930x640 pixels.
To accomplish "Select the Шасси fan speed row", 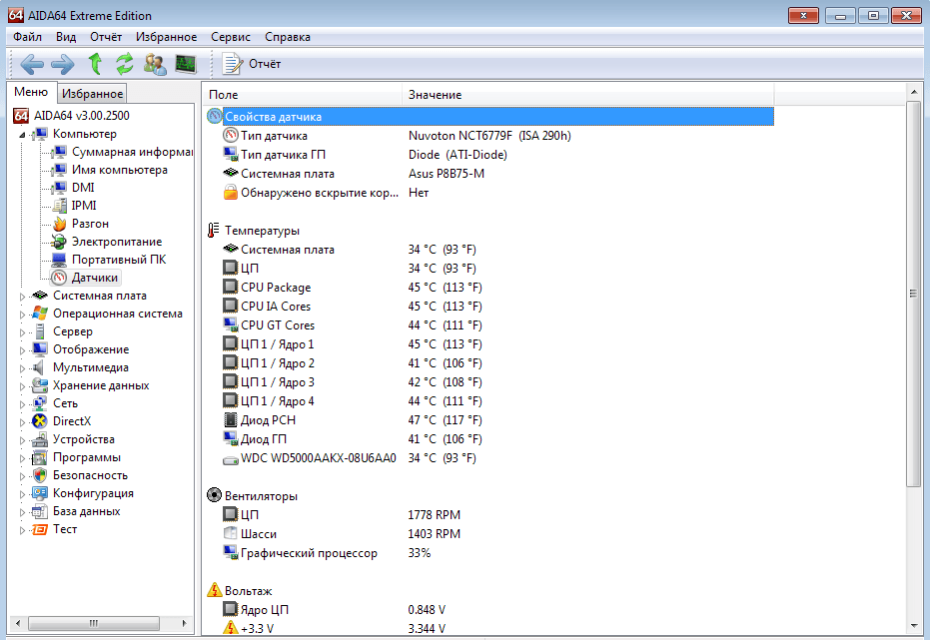I will click(489, 534).
